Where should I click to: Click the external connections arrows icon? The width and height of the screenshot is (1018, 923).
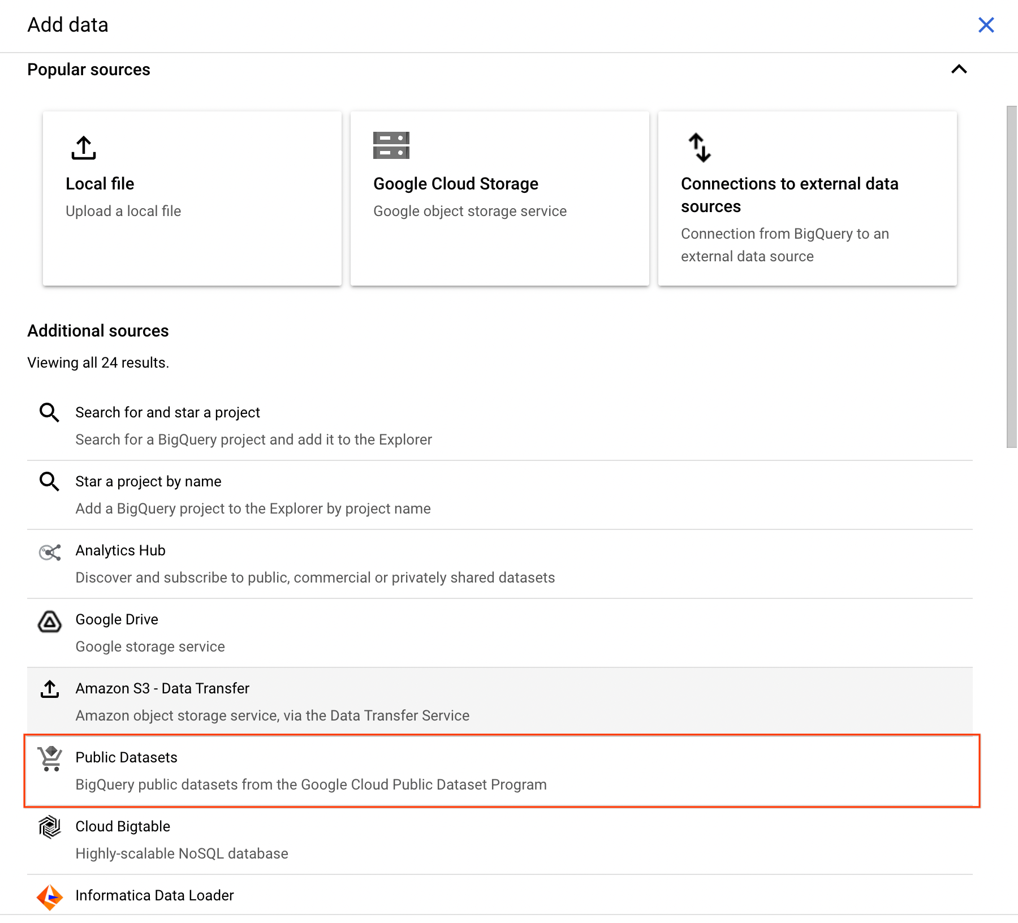tap(699, 148)
